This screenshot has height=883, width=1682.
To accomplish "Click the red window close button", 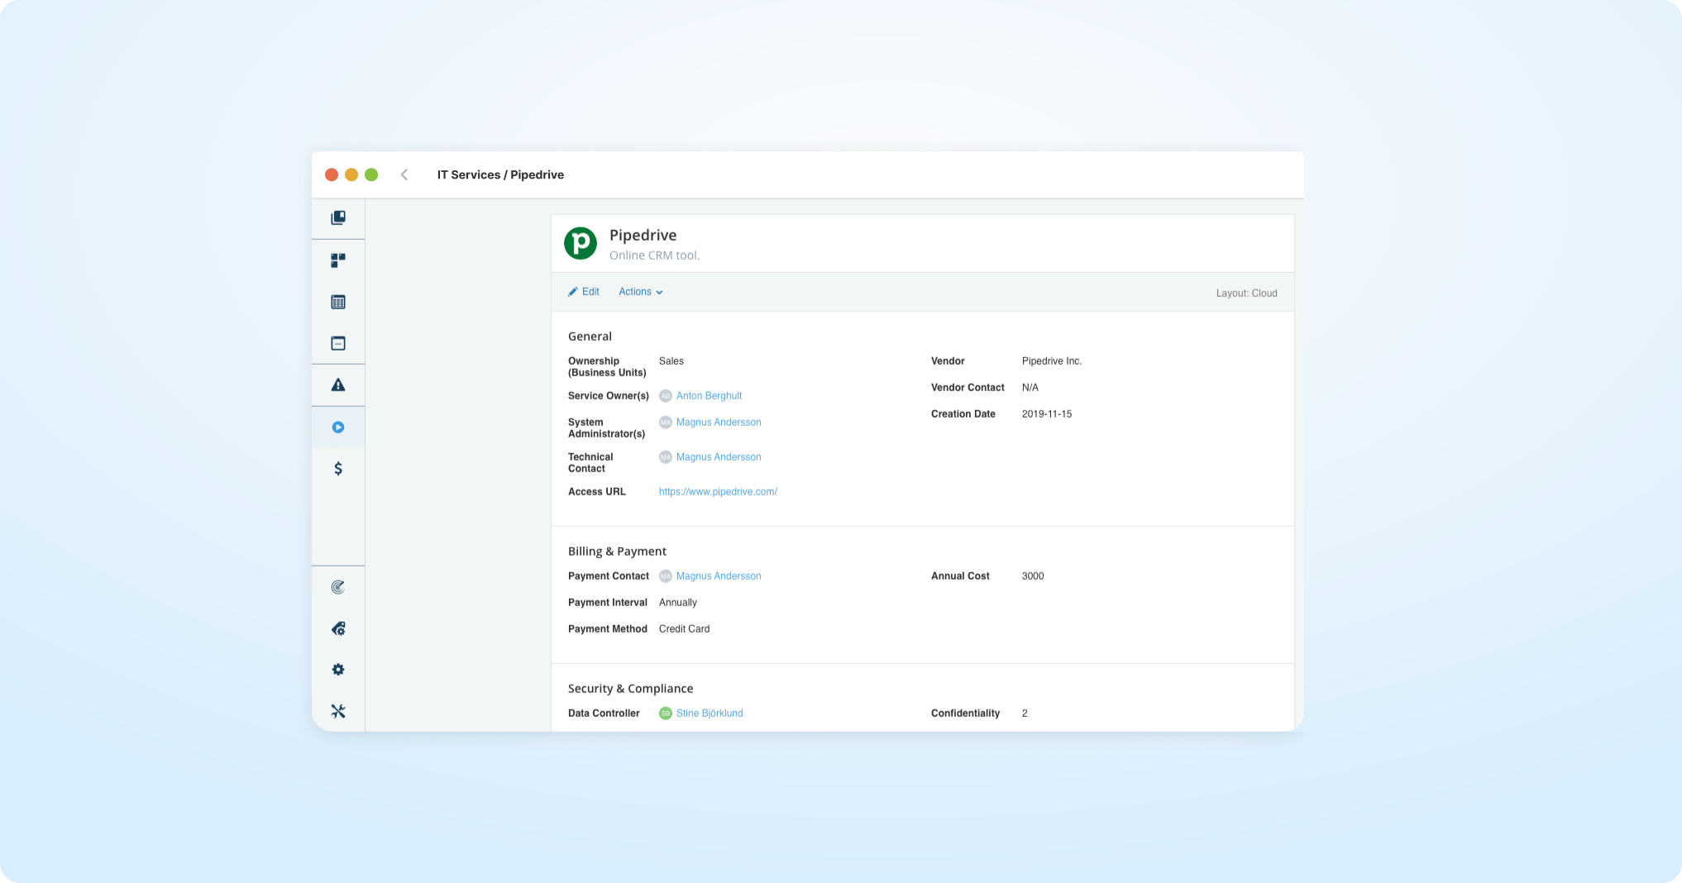I will coord(332,174).
